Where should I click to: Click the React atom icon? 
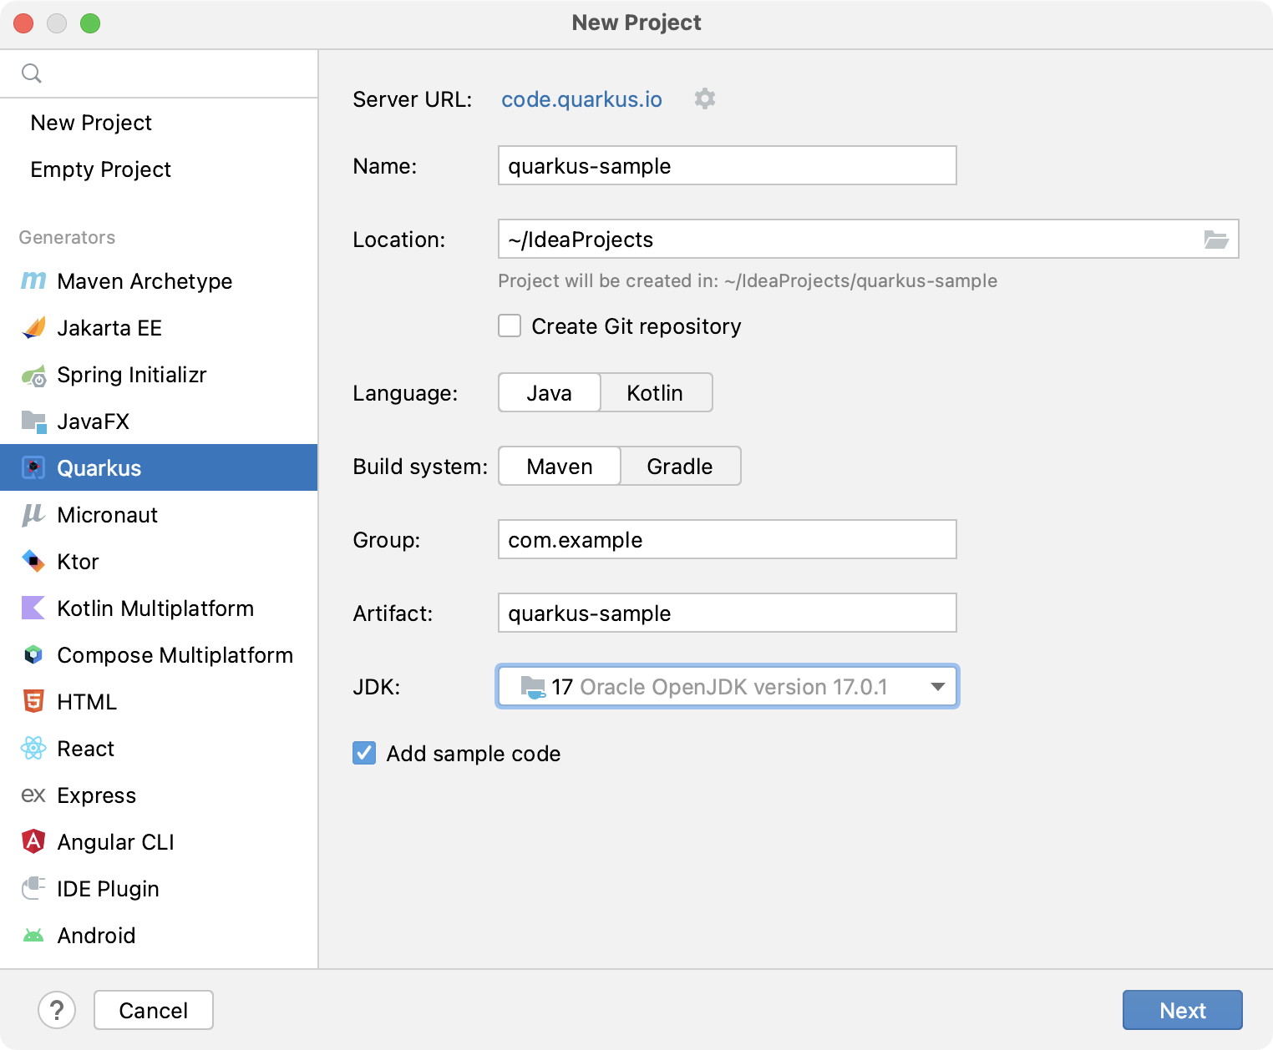pos(33,749)
